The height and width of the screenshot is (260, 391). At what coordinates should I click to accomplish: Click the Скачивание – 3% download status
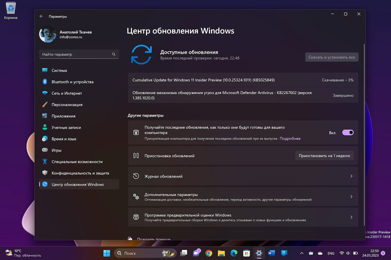coord(338,80)
